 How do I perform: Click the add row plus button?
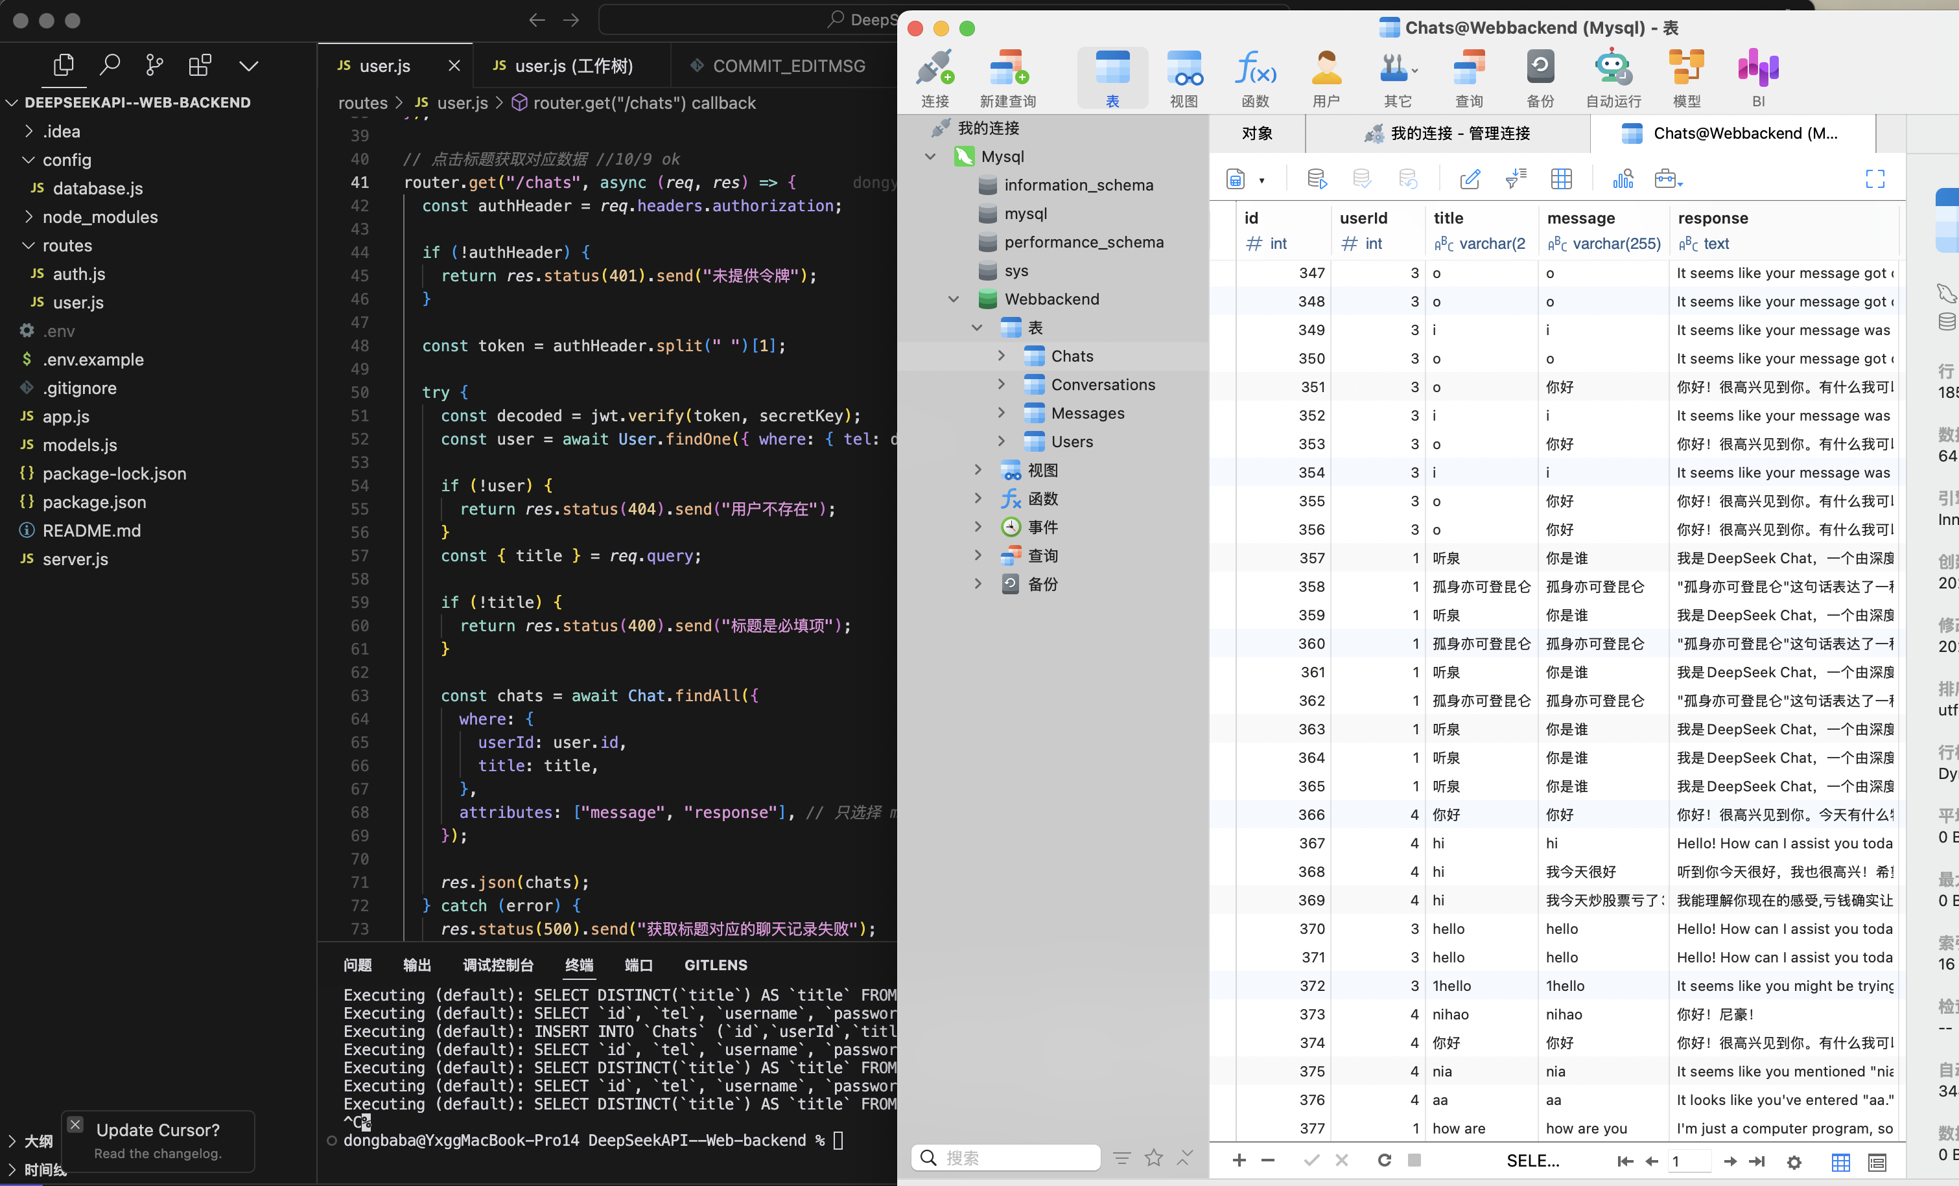click(x=1239, y=1160)
